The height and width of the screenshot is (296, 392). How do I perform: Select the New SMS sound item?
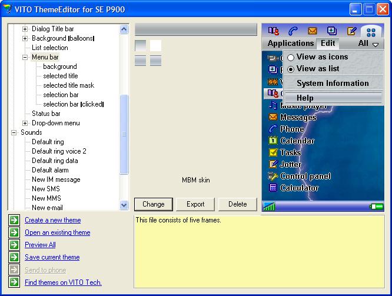tap(46, 189)
